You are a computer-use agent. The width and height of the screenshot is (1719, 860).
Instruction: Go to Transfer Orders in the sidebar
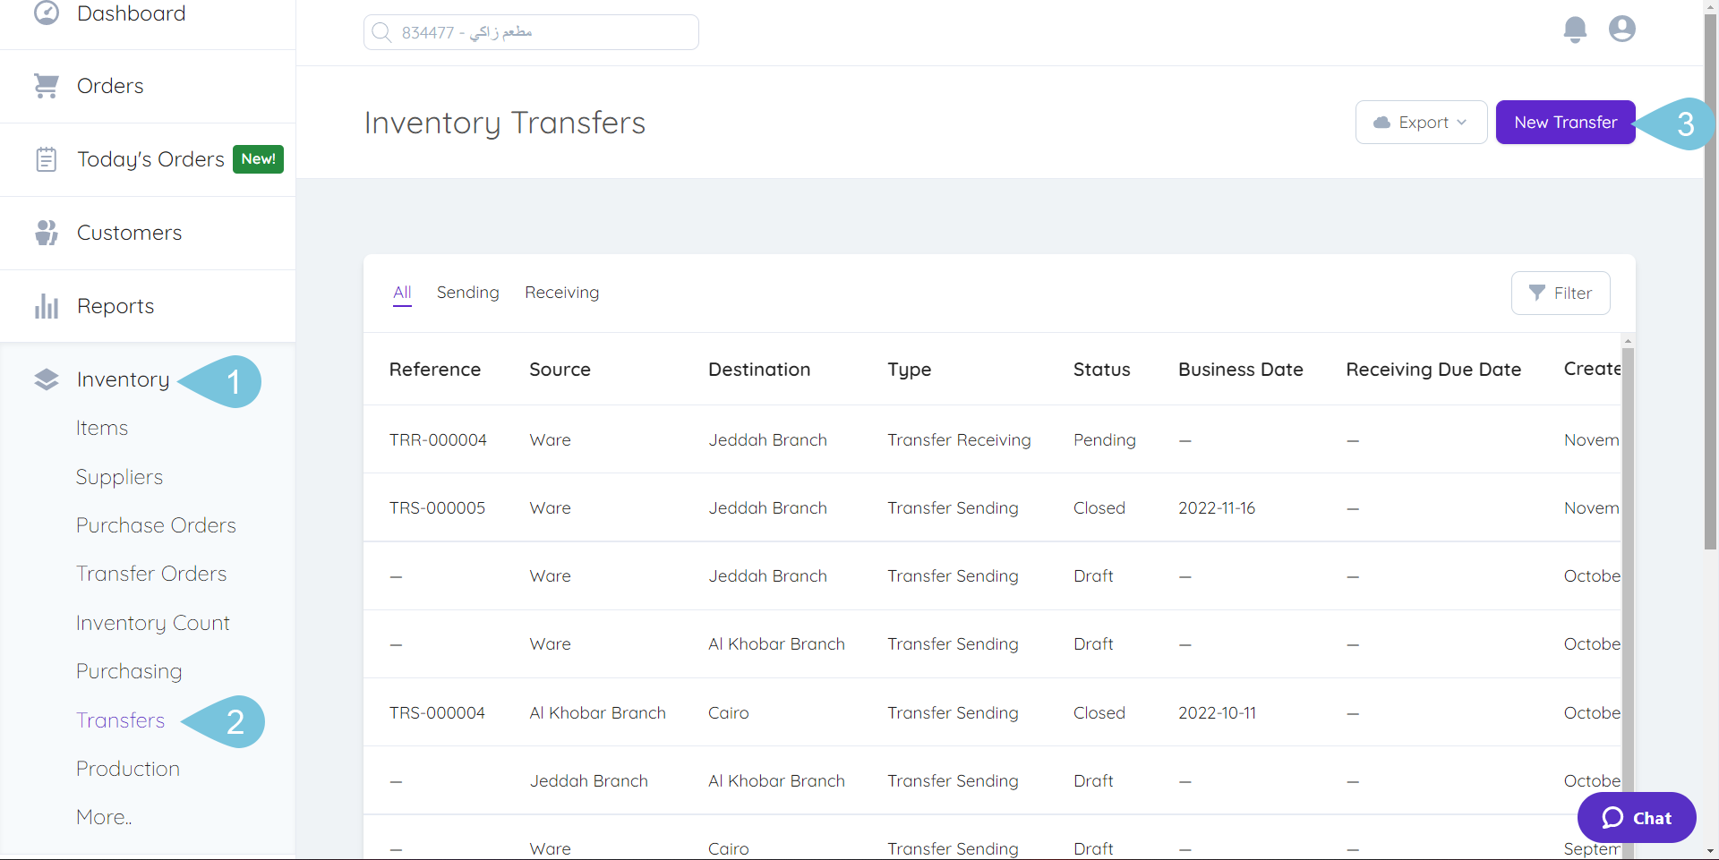150,573
